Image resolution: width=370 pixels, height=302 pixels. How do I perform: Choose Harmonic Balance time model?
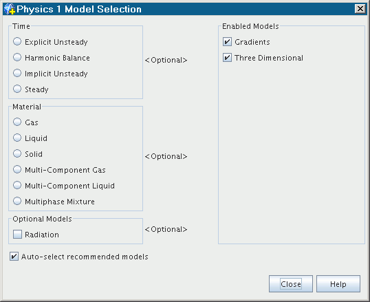[x=17, y=57]
